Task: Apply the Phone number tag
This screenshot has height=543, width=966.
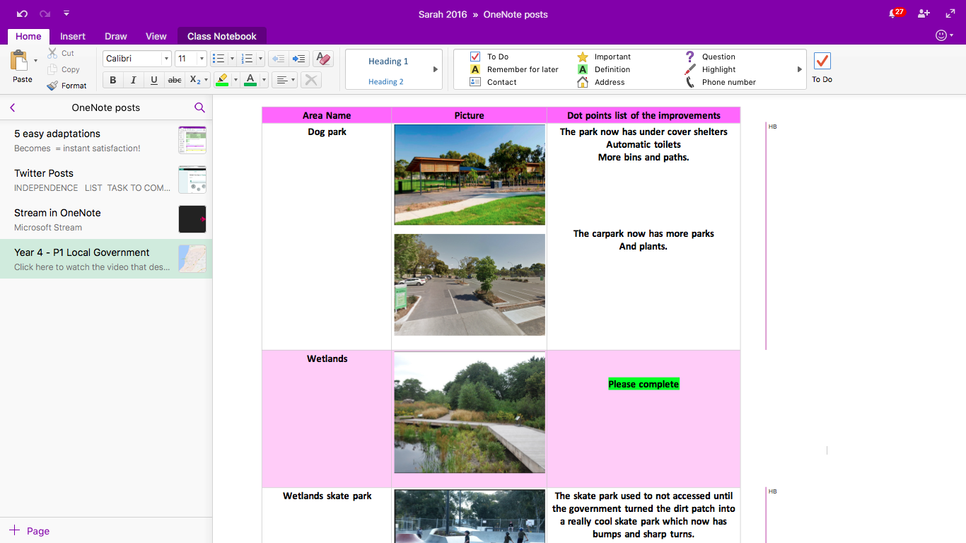Action: 721,82
